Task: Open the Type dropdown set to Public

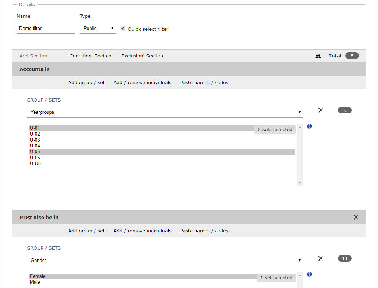Action: coord(97,28)
